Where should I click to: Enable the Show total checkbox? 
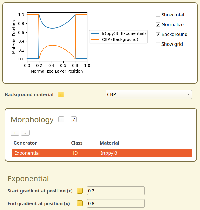tap(158, 15)
